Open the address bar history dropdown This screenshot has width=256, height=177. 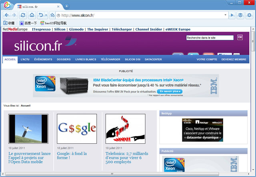tap(225, 15)
